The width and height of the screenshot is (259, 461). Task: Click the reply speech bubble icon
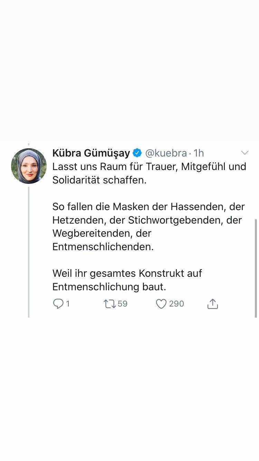pyautogui.click(x=58, y=304)
